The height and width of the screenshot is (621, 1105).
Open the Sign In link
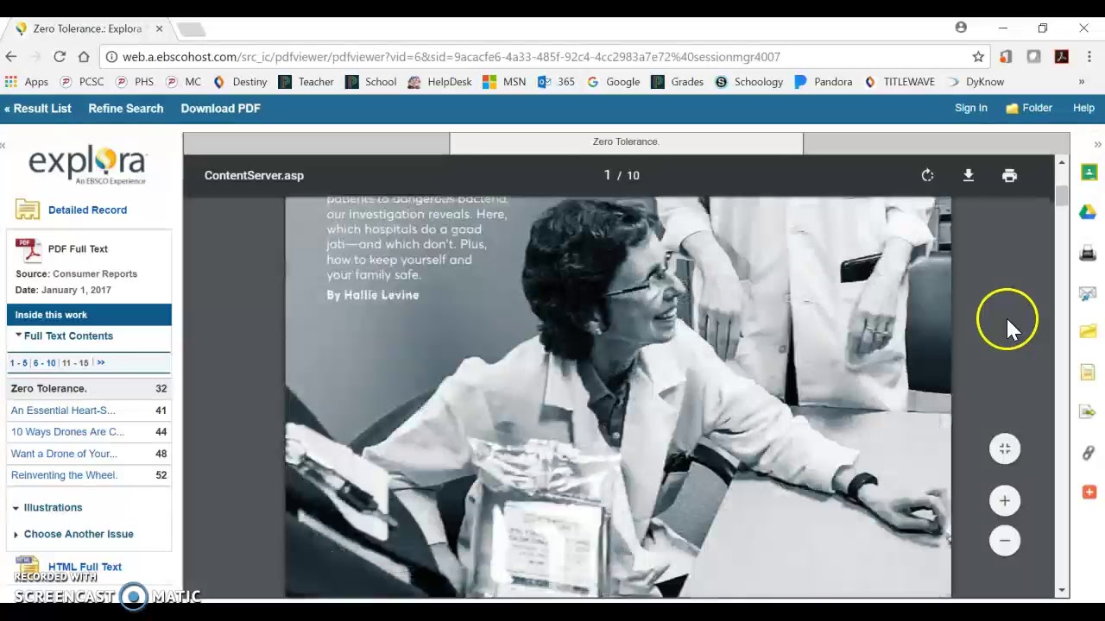tap(970, 109)
